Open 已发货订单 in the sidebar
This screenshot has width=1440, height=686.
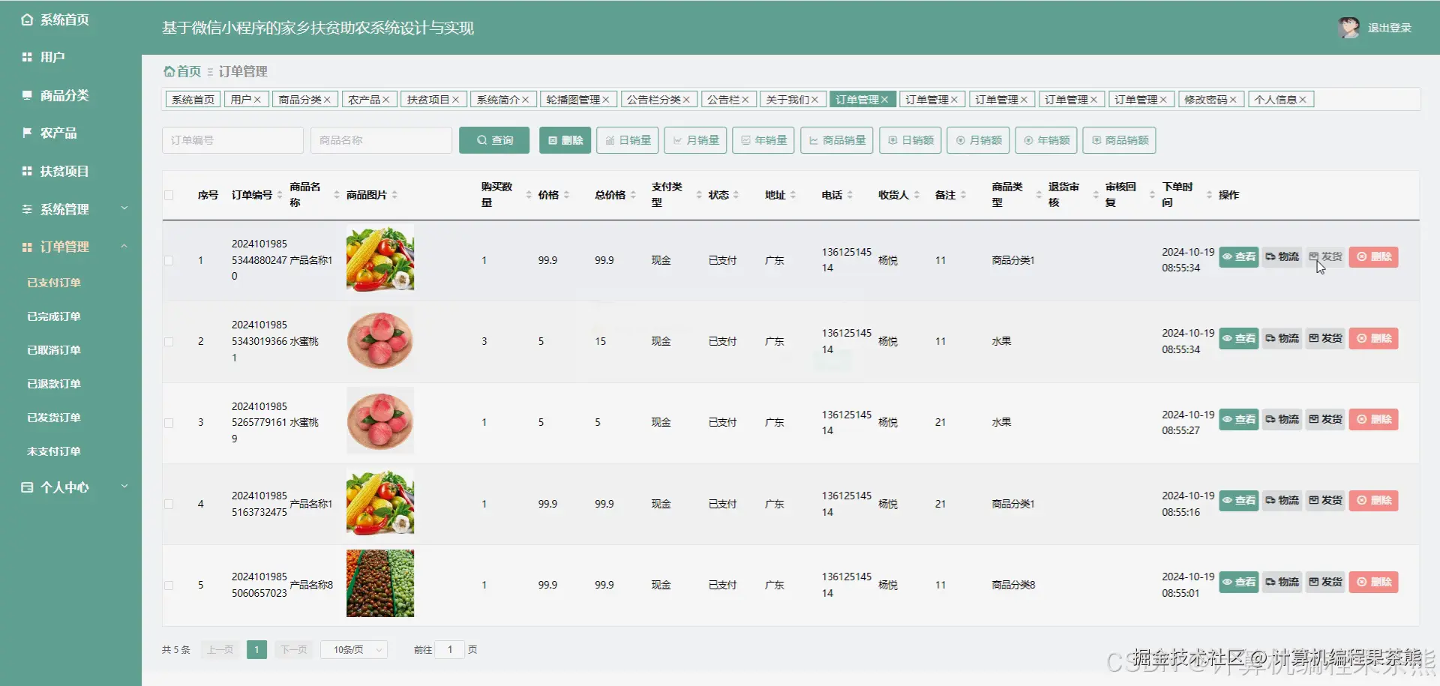(54, 418)
